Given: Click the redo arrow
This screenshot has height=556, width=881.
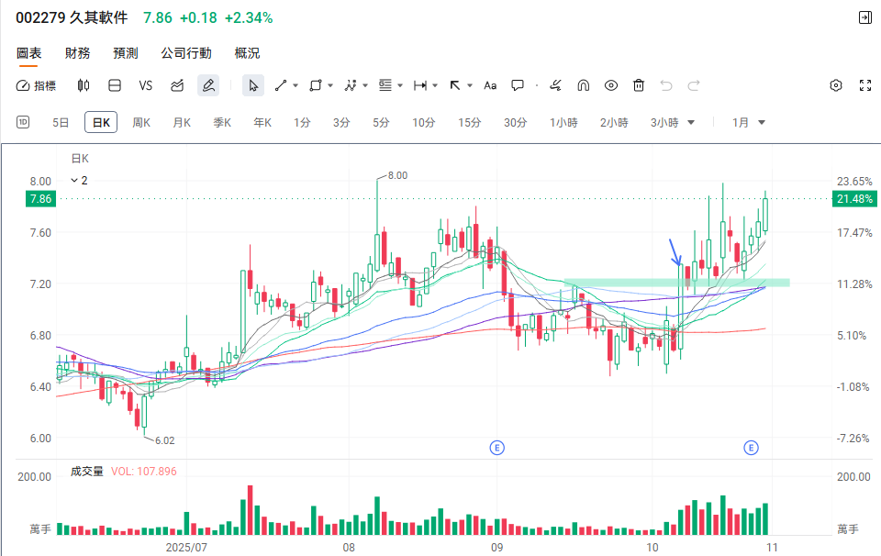Looking at the screenshot, I should click(x=694, y=85).
